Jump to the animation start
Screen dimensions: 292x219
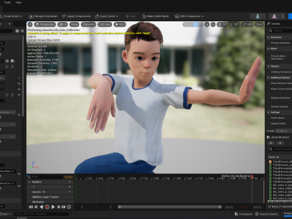31,207
